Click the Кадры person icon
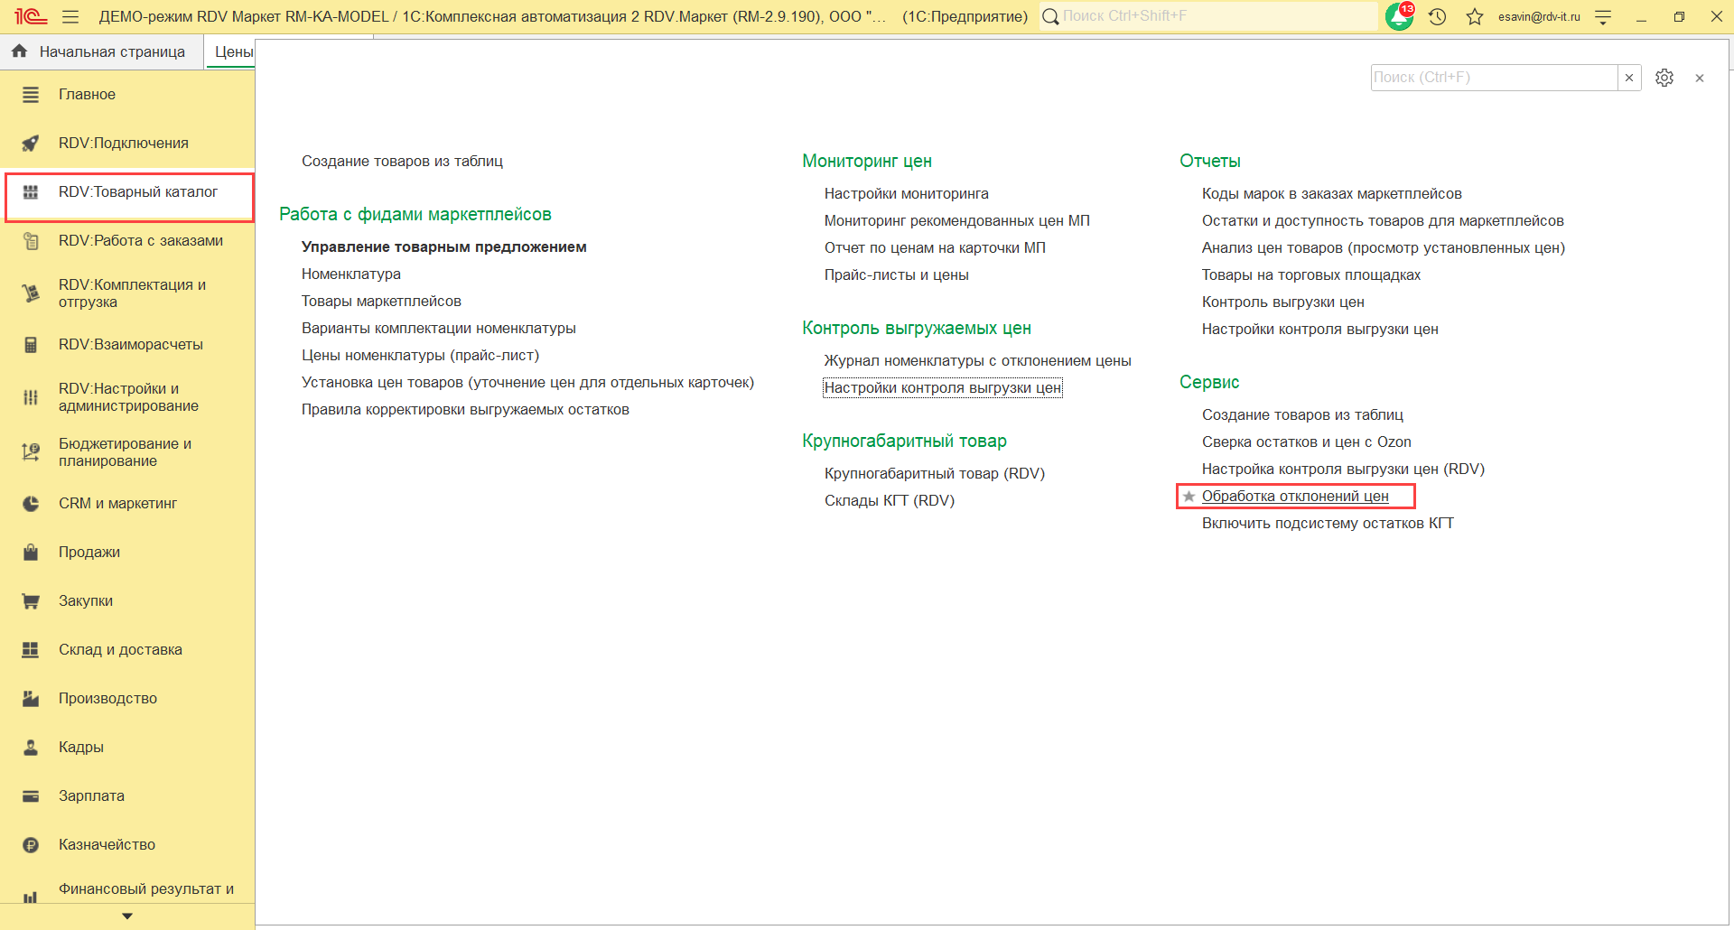Viewport: 1734px width, 930px height. click(x=31, y=748)
